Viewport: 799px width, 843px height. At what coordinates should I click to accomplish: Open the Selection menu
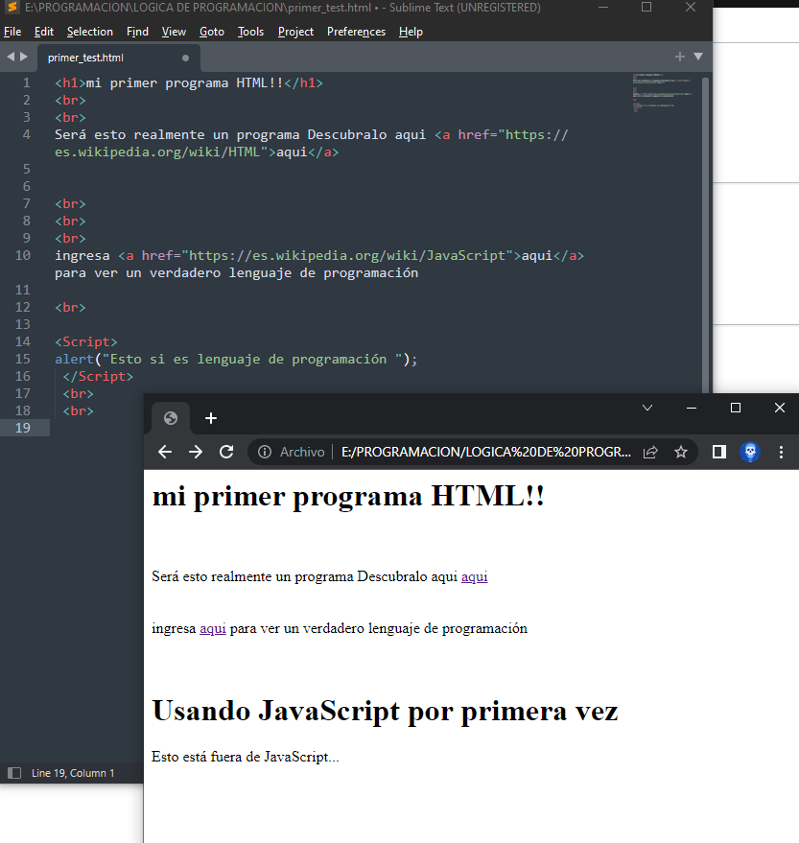pyautogui.click(x=90, y=32)
